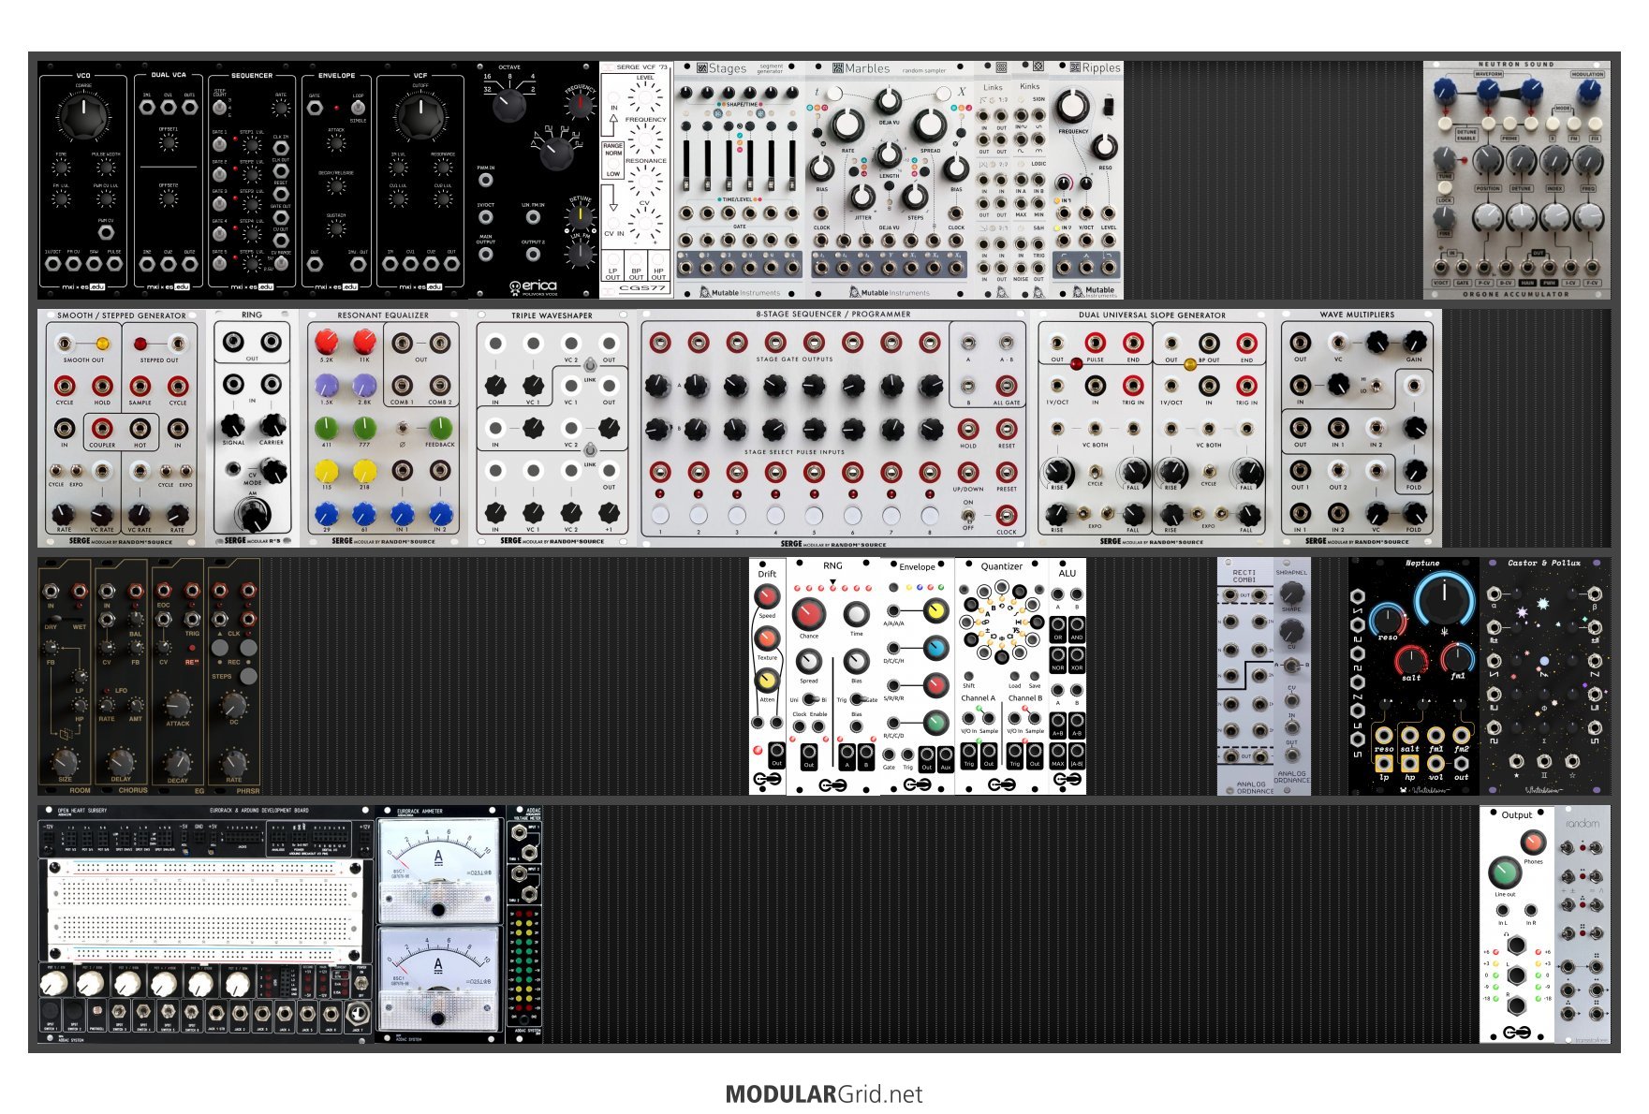
Task: Flip the Envelope Loop/Single switch
Action: [x=358, y=108]
